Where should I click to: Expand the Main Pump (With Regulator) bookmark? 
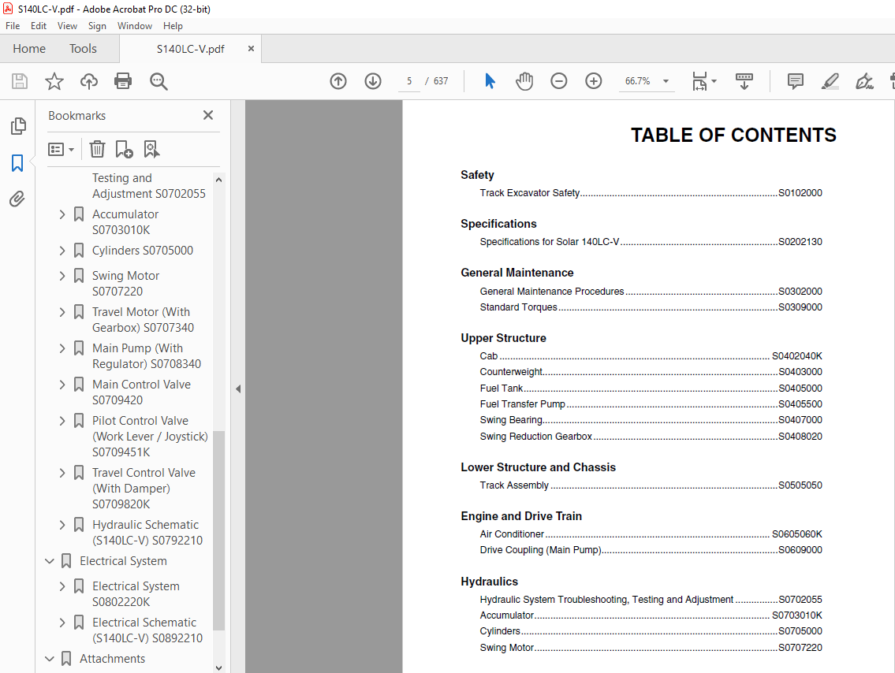(x=62, y=348)
